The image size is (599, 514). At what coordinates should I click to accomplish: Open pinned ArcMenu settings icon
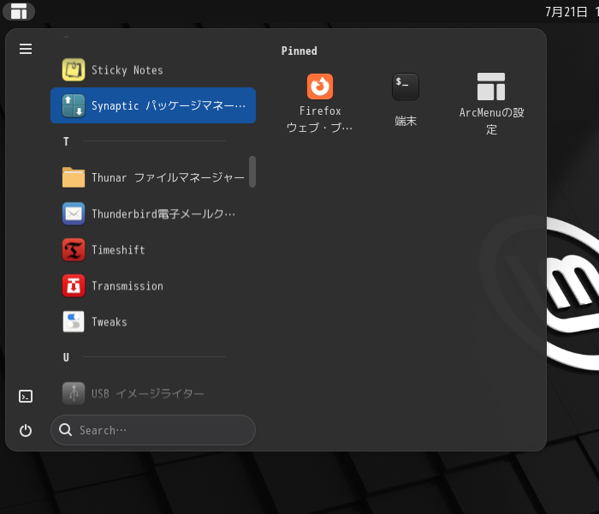491,87
